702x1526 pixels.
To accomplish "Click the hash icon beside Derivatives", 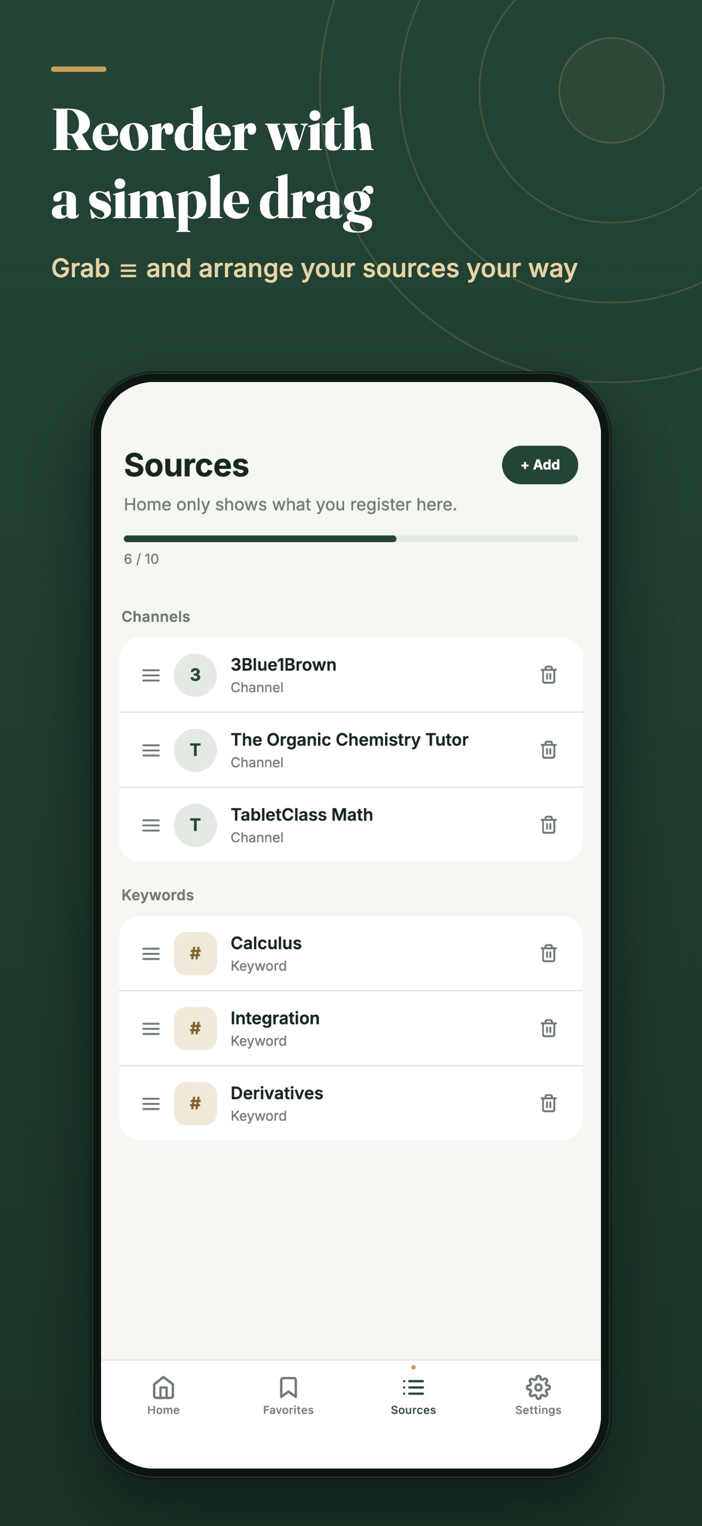I will click(x=195, y=1103).
